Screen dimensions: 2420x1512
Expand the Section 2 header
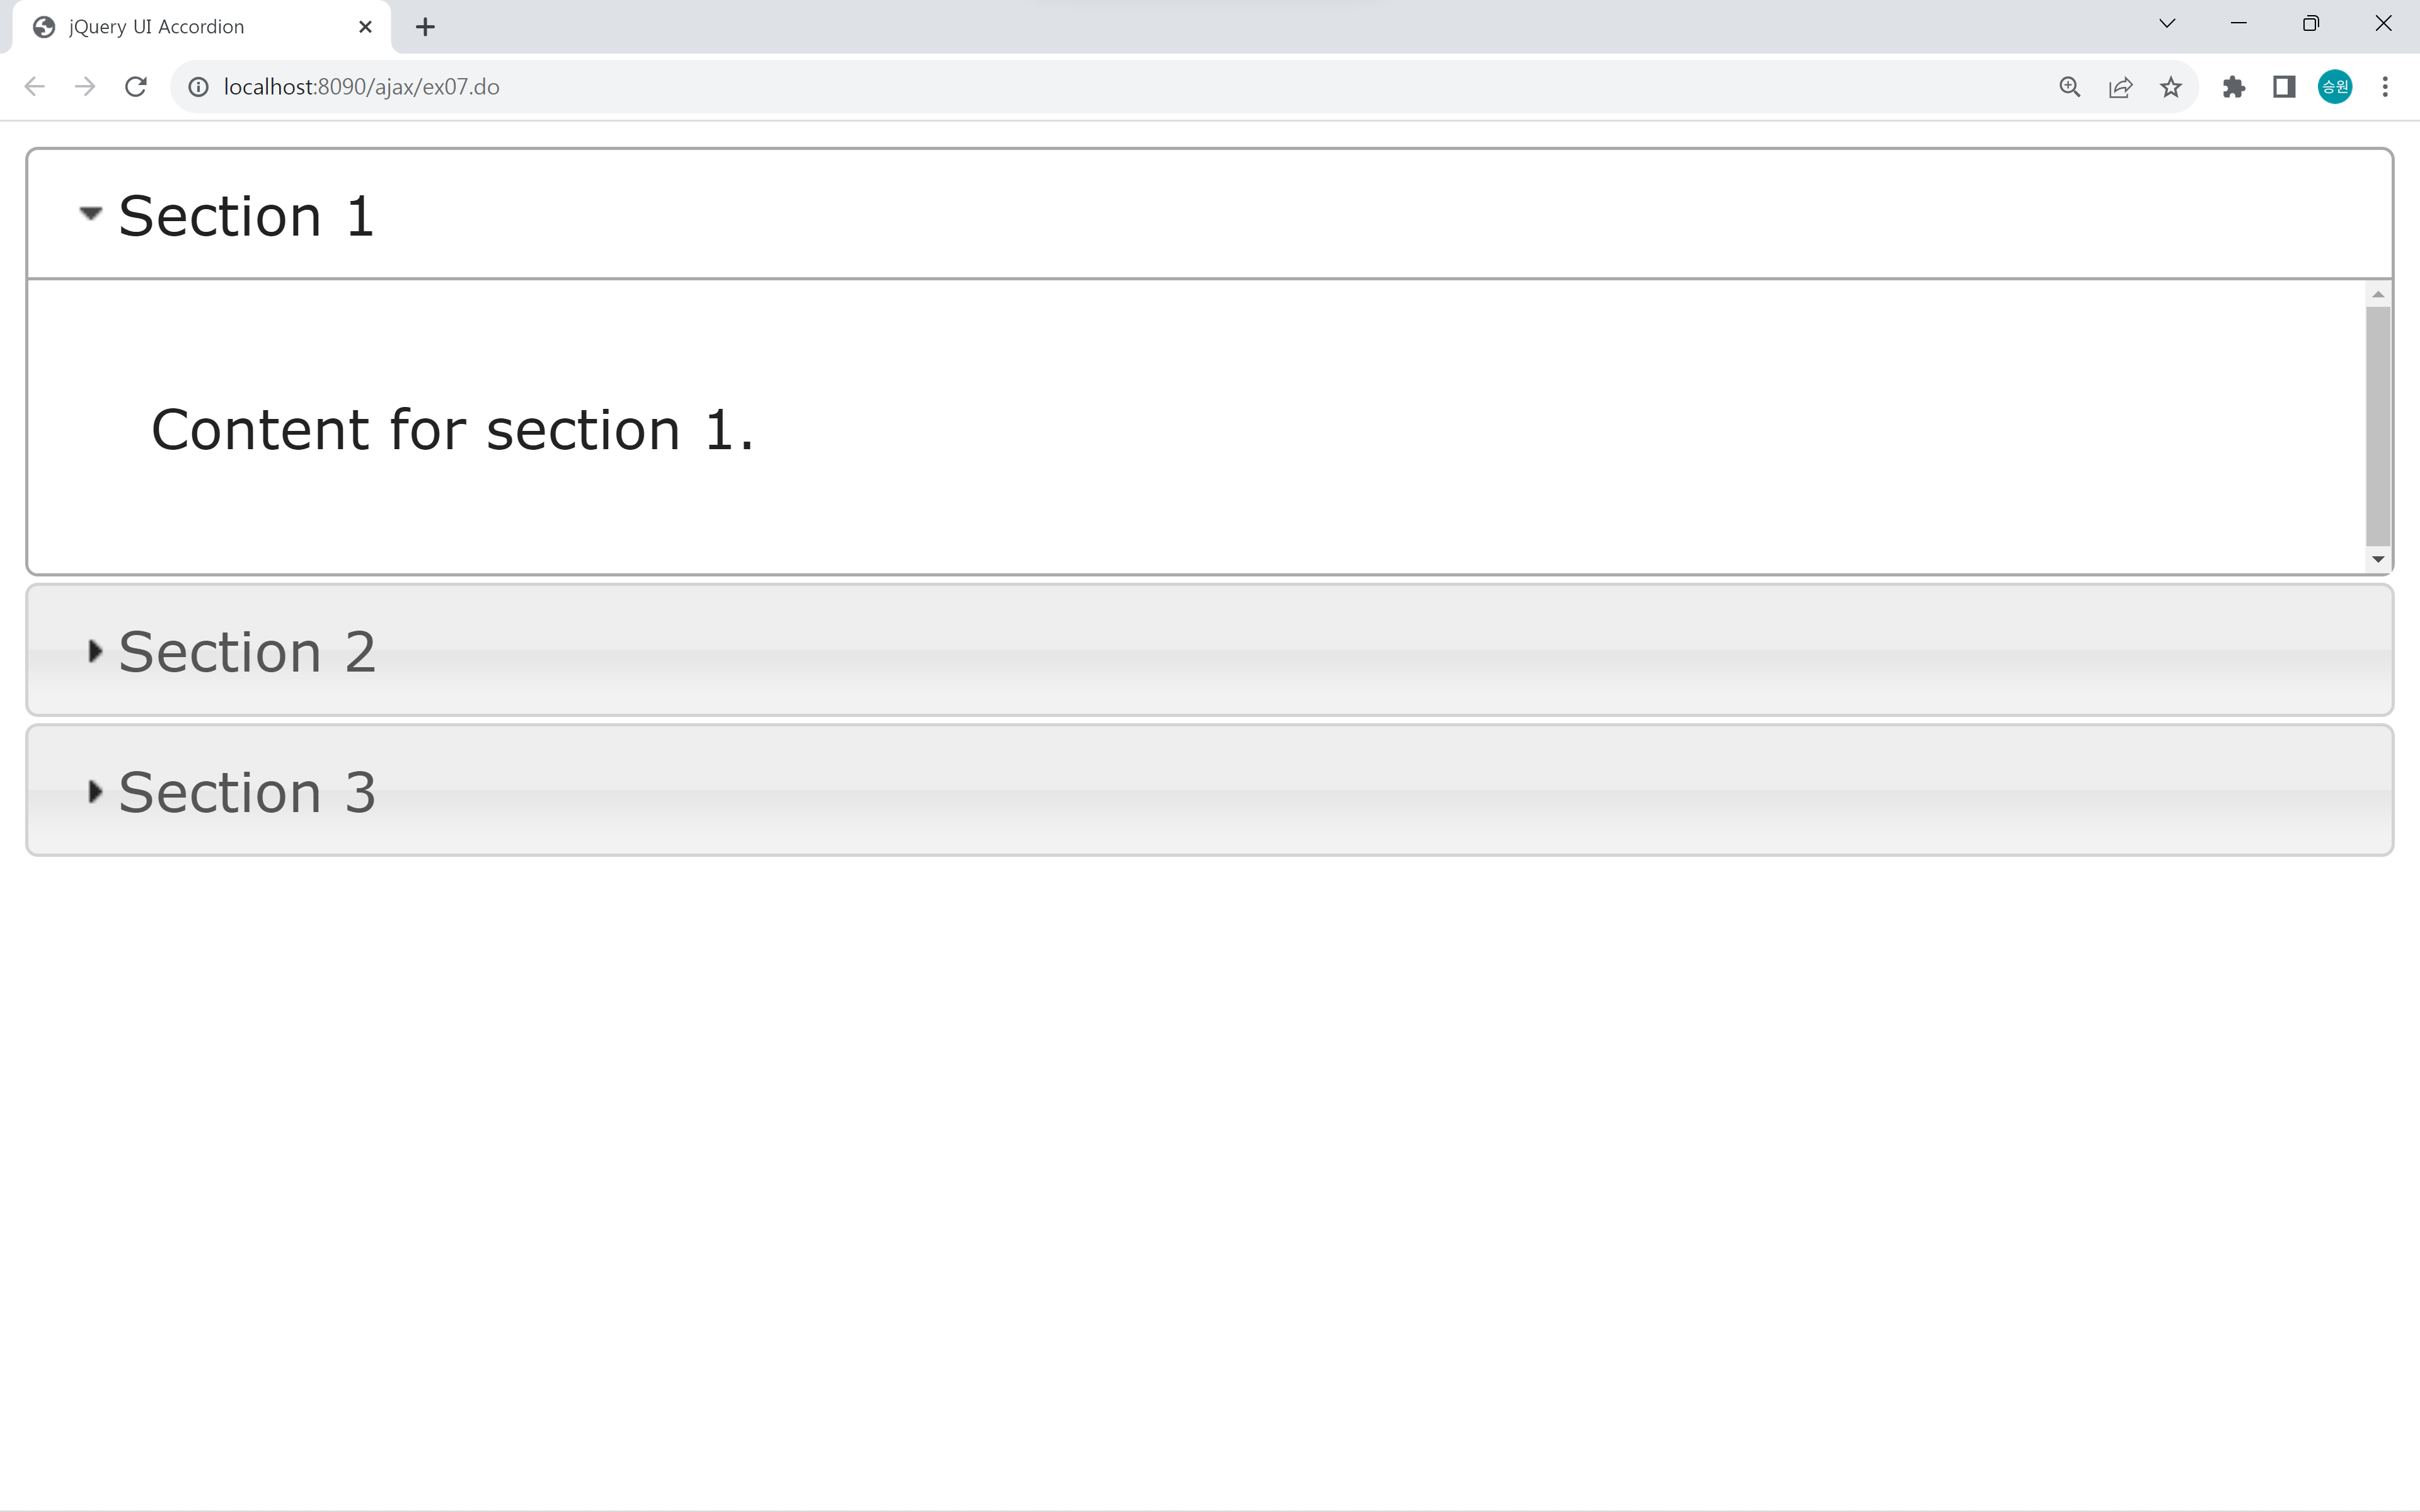(x=1210, y=650)
